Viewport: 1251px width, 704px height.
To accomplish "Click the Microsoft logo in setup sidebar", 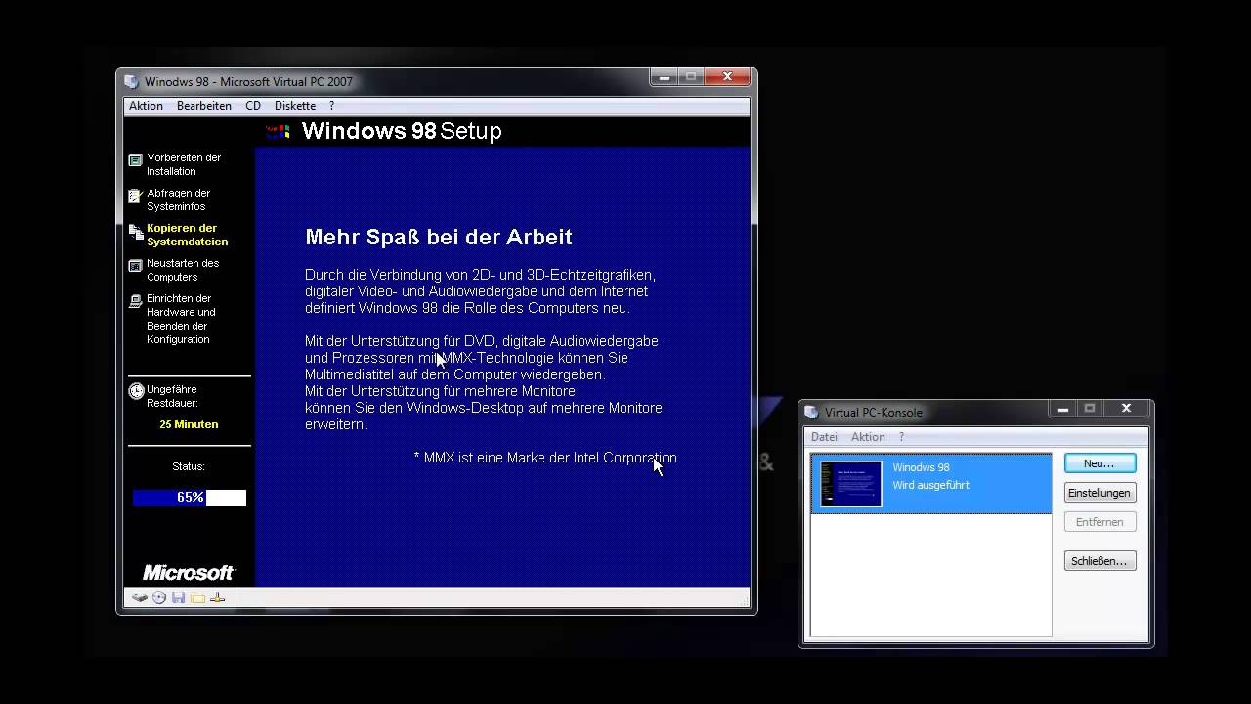I will (x=189, y=572).
